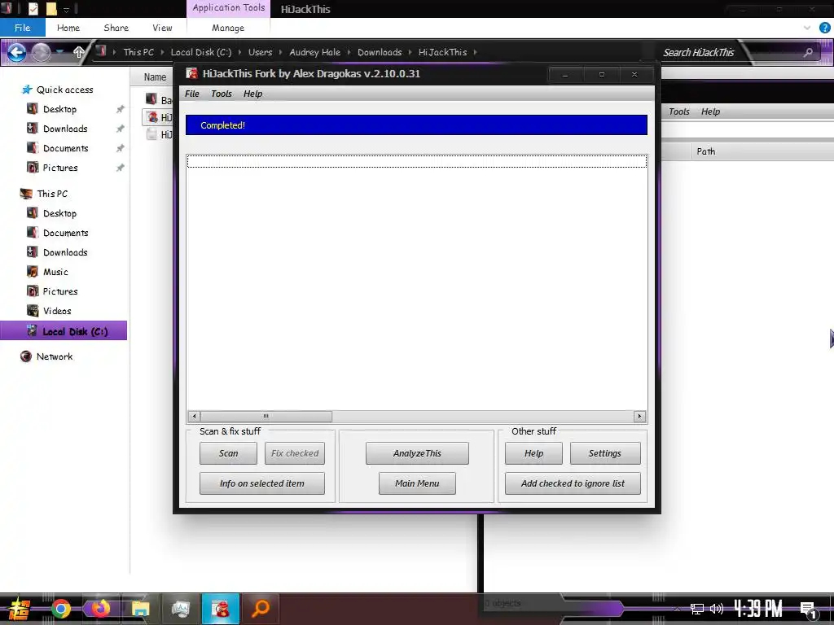Image resolution: width=834 pixels, height=625 pixels.
Task: Select Quick access in navigation pane
Action: click(x=64, y=90)
